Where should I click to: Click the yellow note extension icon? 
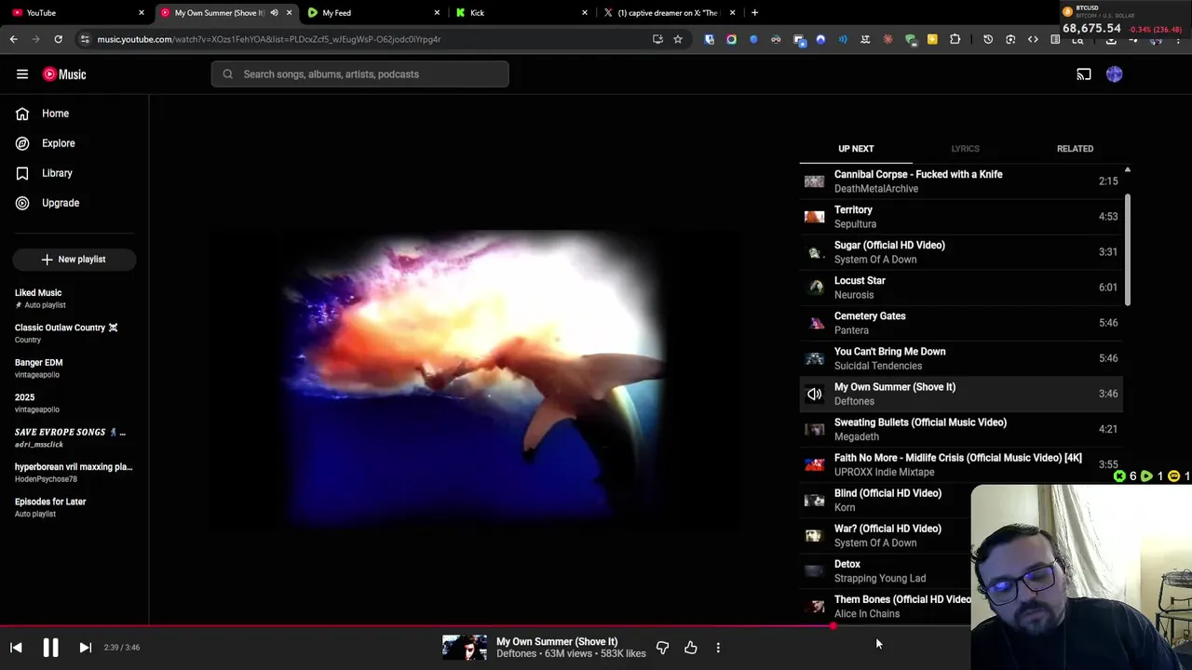coord(932,39)
